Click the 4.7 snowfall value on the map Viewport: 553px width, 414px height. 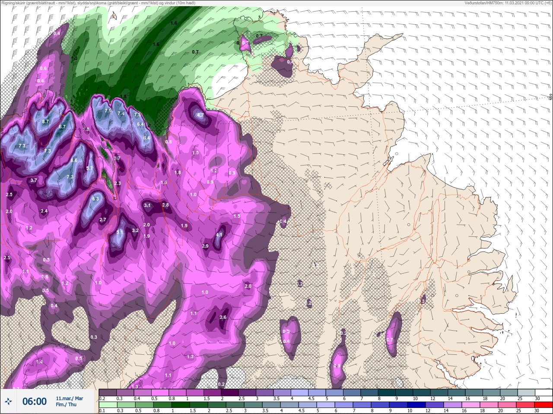[x=200, y=115]
